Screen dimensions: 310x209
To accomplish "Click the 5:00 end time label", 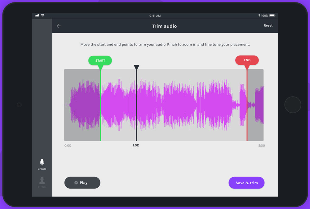I will [x=261, y=146].
